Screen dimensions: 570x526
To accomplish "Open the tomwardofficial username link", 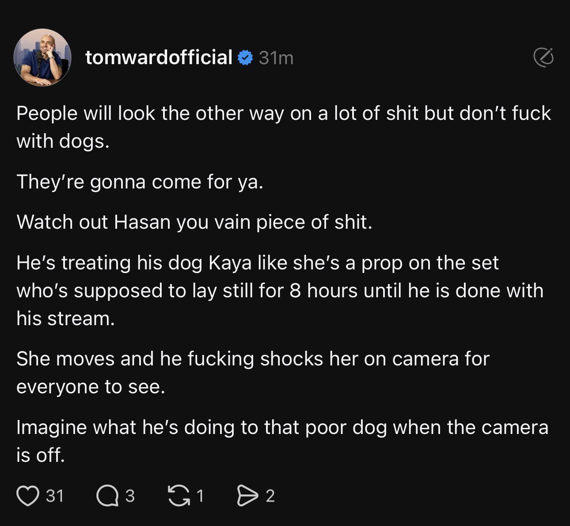I will pos(159,58).
